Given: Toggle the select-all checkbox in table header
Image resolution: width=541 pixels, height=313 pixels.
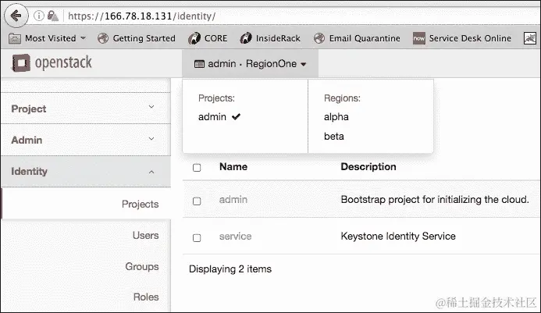Looking at the screenshot, I should (x=197, y=167).
